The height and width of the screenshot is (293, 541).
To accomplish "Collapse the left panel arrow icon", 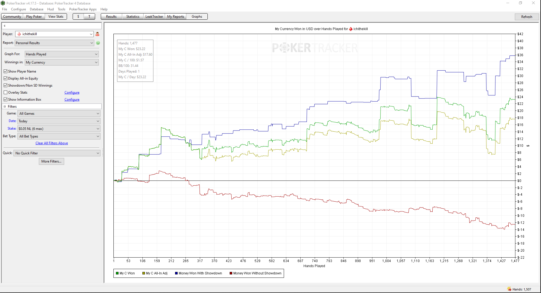I will point(5,26).
